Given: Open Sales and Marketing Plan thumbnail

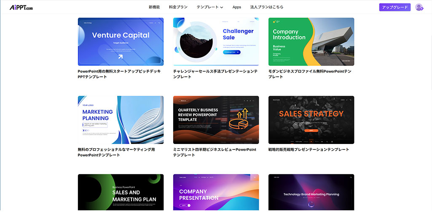Looking at the screenshot, I should coord(121,192).
